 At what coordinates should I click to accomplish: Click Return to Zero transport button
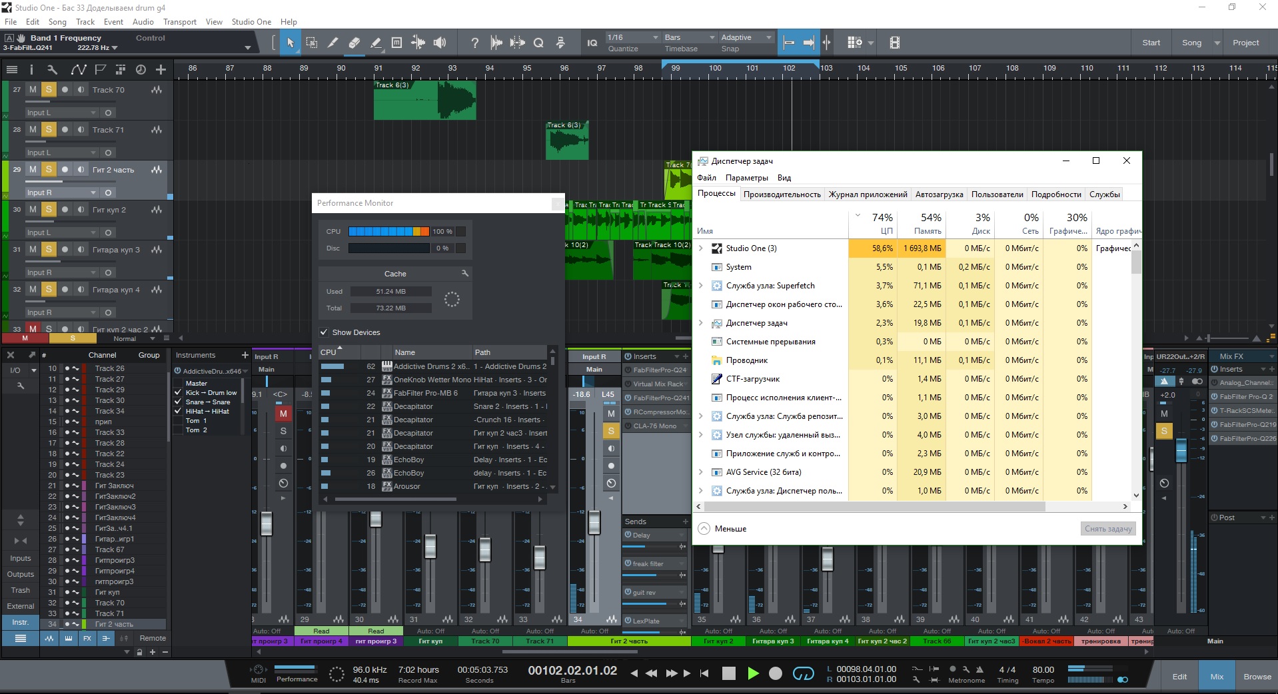(704, 673)
